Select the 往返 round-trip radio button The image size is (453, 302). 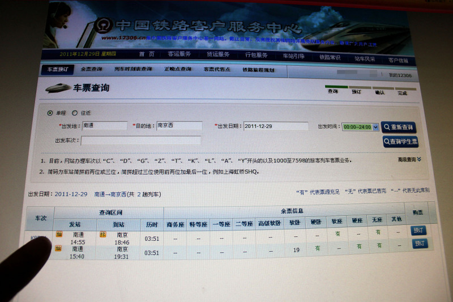75,113
